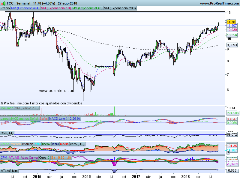The height and width of the screenshot is (180, 240).
Task: Click the media label in the oscillator panel
Action: (x=64, y=144)
